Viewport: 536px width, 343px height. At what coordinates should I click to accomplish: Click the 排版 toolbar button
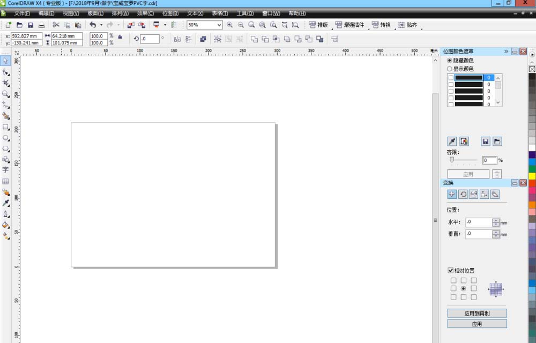pos(318,25)
